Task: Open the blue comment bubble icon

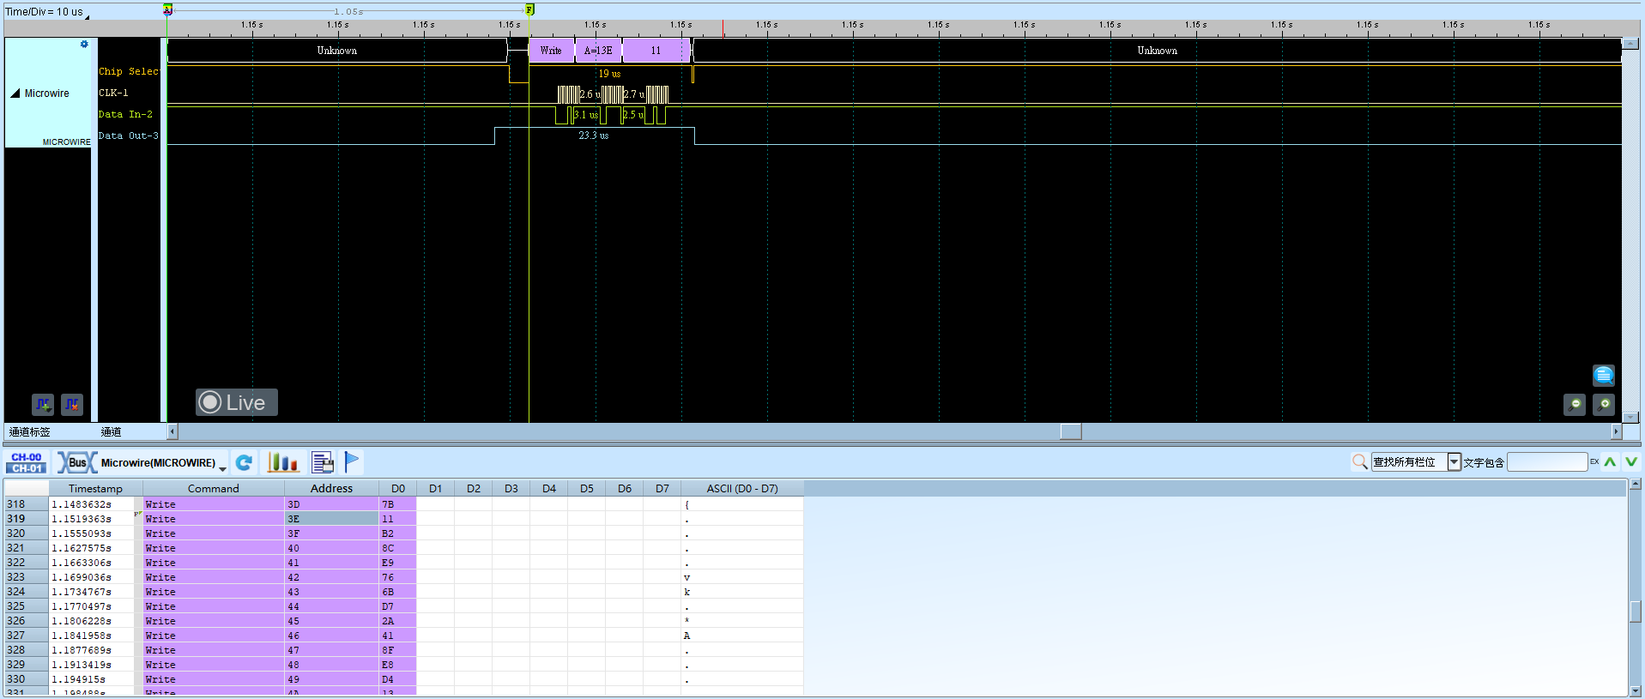Action: click(1603, 375)
